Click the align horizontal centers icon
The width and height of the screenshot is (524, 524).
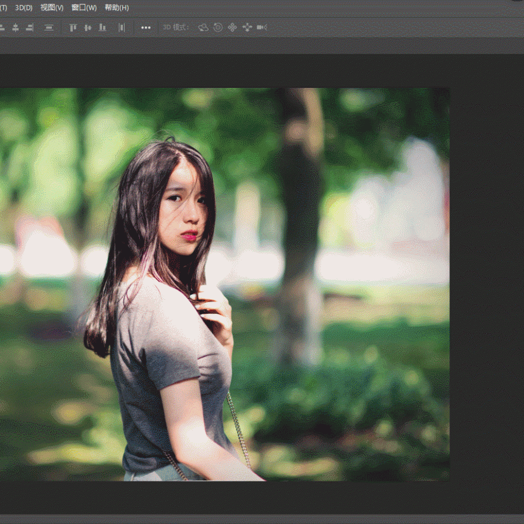pos(16,27)
